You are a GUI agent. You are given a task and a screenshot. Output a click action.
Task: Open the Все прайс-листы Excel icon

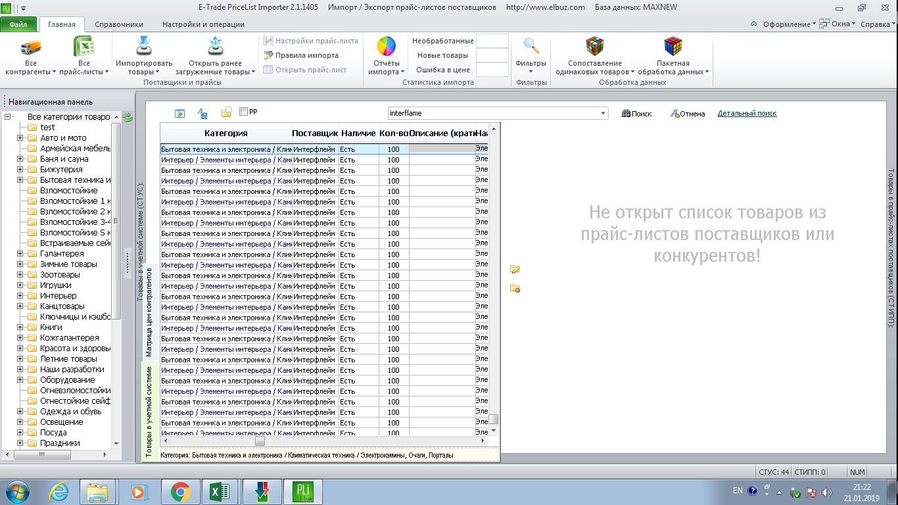click(x=83, y=48)
